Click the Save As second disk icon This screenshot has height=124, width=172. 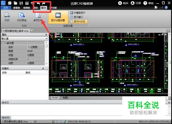(x=27, y=3)
